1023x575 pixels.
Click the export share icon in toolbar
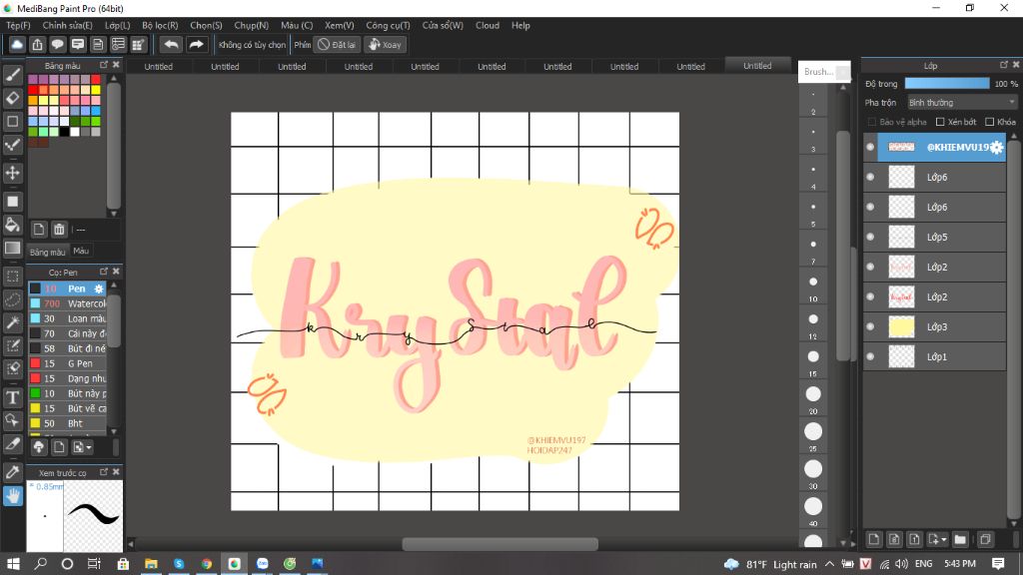pyautogui.click(x=37, y=44)
